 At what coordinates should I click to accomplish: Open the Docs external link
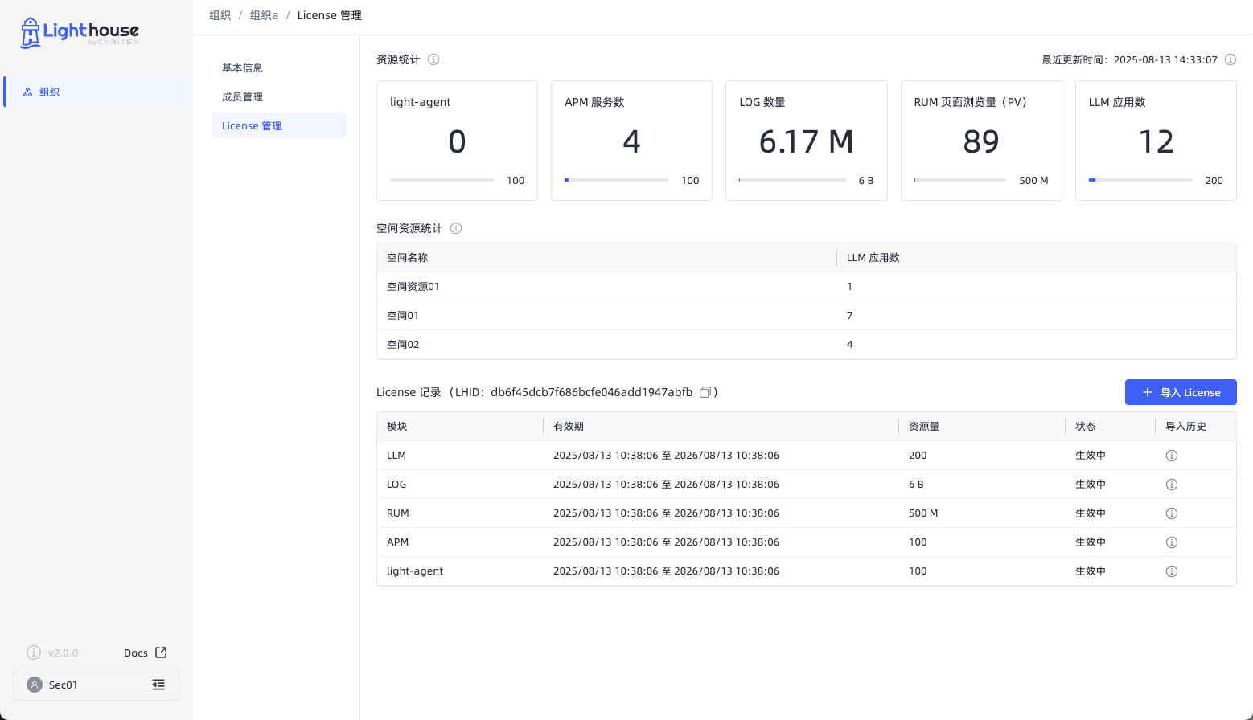146,652
